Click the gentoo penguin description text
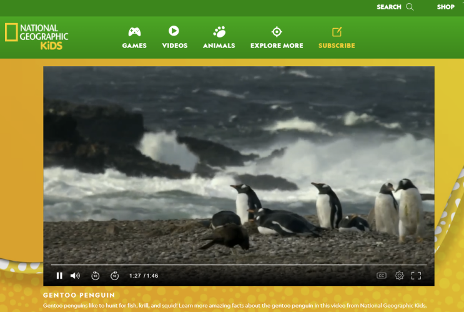 235,306
